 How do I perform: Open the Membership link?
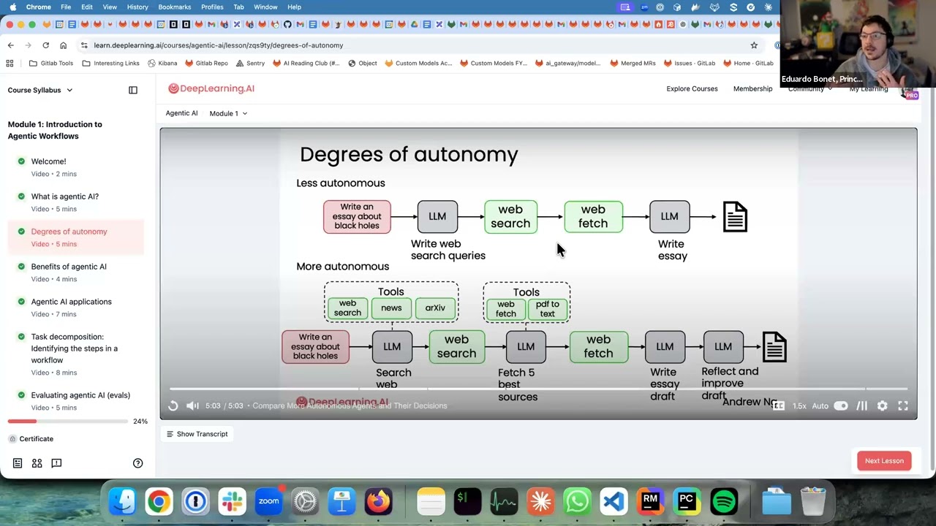point(752,89)
